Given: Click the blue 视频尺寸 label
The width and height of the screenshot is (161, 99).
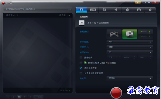Looking at the screenshot, I should [x=84, y=47].
